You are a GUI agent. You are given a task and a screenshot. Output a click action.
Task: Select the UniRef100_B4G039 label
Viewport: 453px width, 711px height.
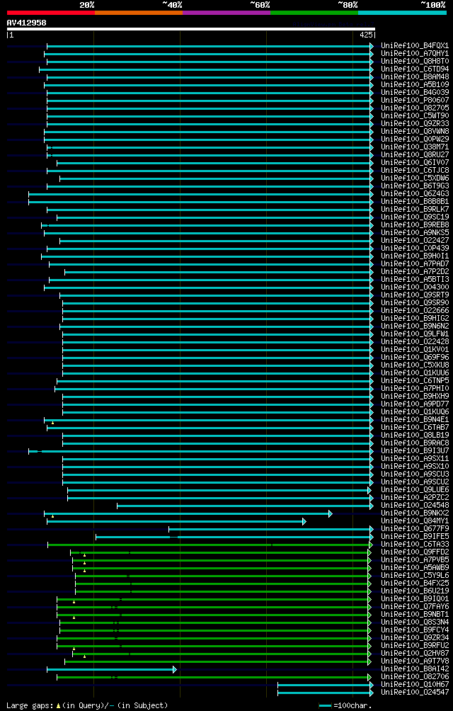point(415,93)
